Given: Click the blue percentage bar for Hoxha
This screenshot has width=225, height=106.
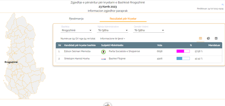Looking at the screenshot, I should (183, 58).
